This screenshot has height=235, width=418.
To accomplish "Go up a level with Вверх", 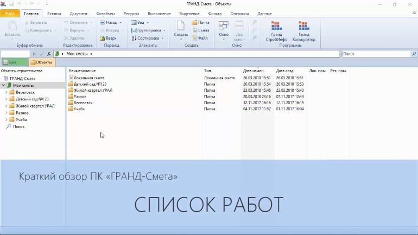I will [108, 38].
